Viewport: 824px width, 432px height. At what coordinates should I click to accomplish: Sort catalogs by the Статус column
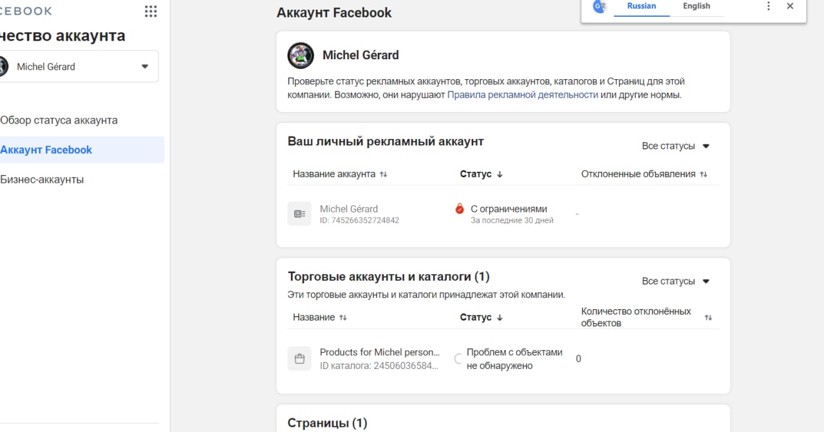(482, 317)
